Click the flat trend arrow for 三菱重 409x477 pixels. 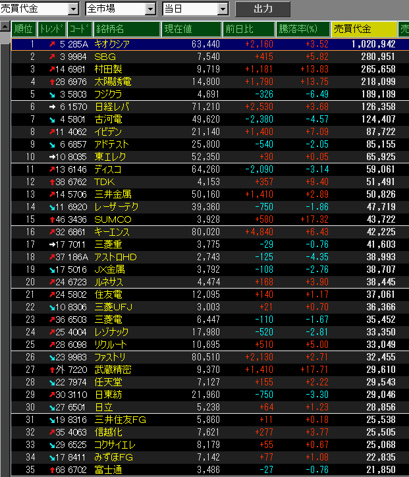pyautogui.click(x=52, y=244)
